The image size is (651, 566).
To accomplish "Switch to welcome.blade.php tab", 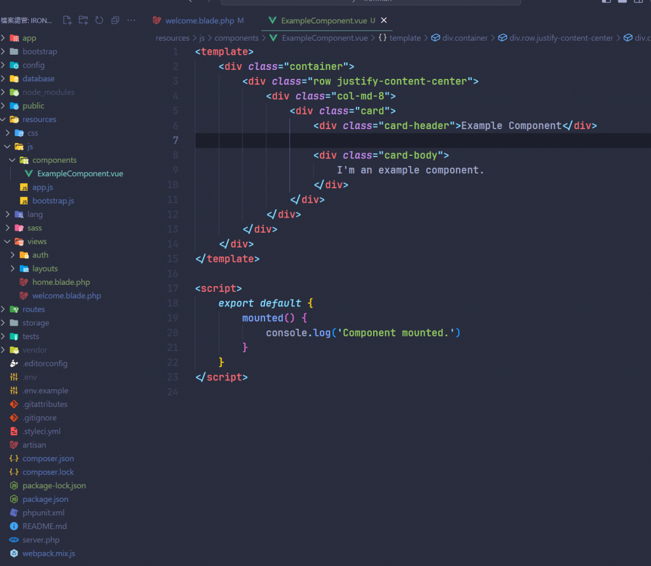I will coord(199,20).
